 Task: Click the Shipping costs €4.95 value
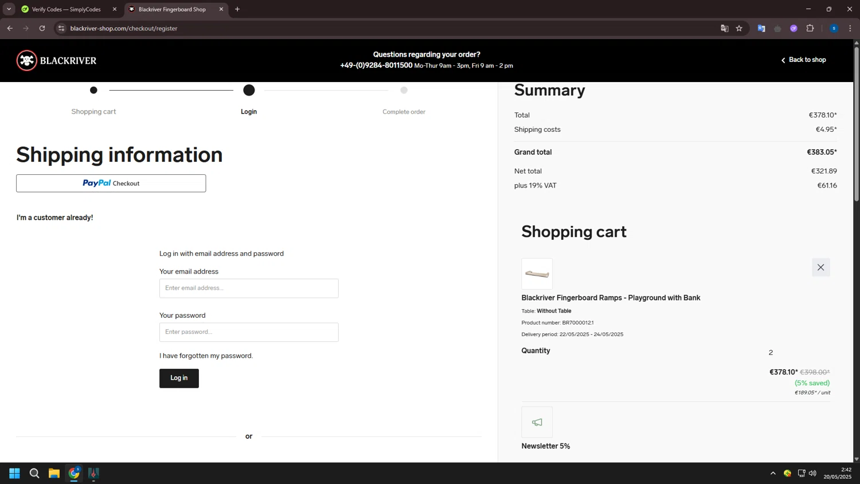pyautogui.click(x=826, y=130)
